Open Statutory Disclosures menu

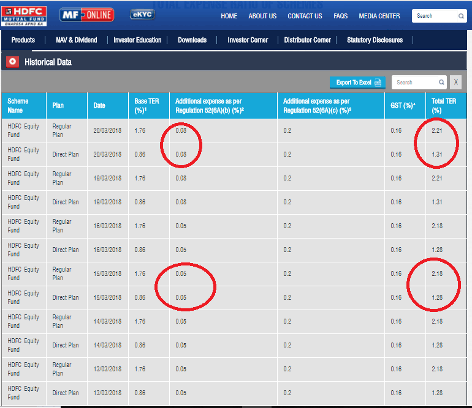(x=375, y=40)
